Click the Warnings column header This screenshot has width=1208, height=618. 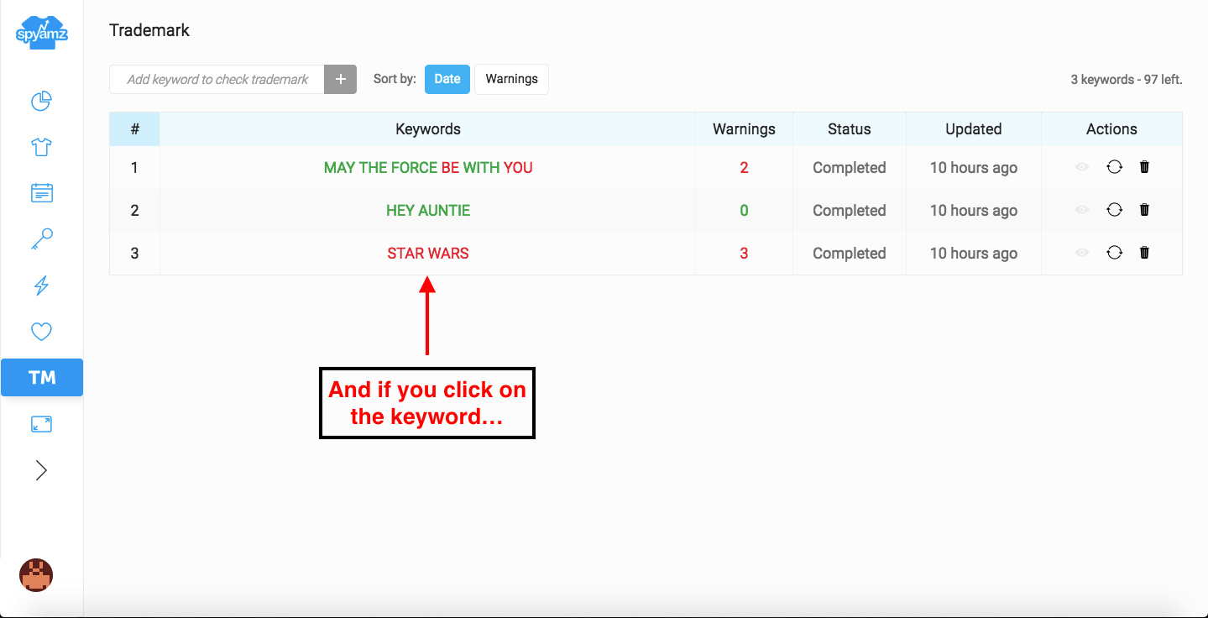click(744, 129)
